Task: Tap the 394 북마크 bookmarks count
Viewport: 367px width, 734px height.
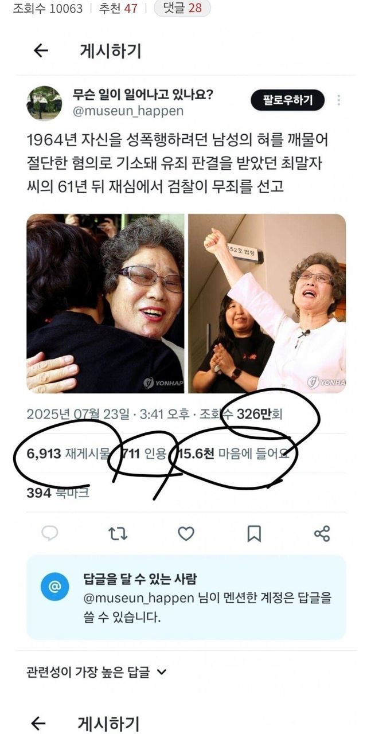Action: [58, 493]
